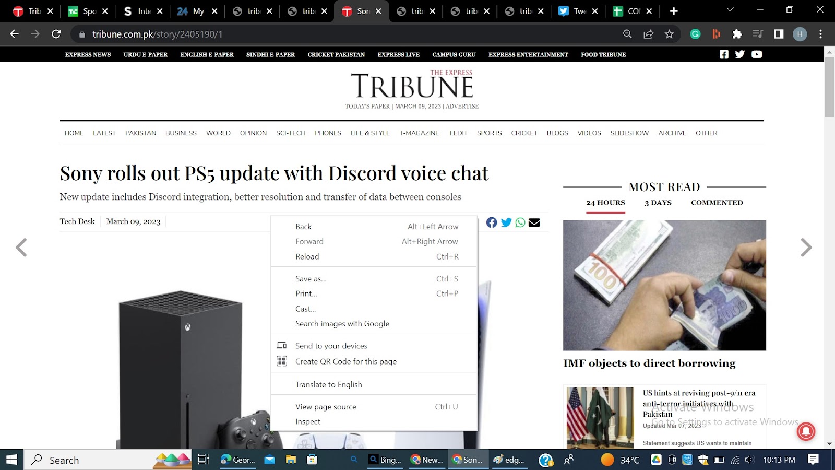This screenshot has height=470, width=835.
Task: Select Save as... in the context menu
Action: click(x=374, y=279)
